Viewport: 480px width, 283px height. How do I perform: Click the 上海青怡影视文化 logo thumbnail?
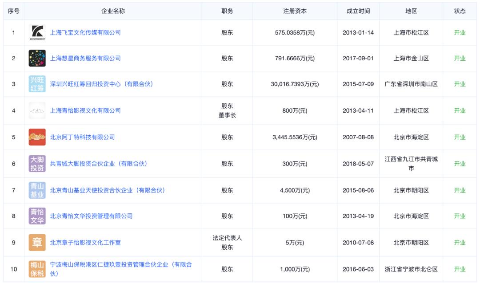pos(37,110)
